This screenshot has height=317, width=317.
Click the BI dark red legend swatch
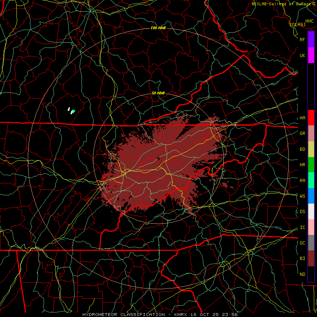click(311, 259)
